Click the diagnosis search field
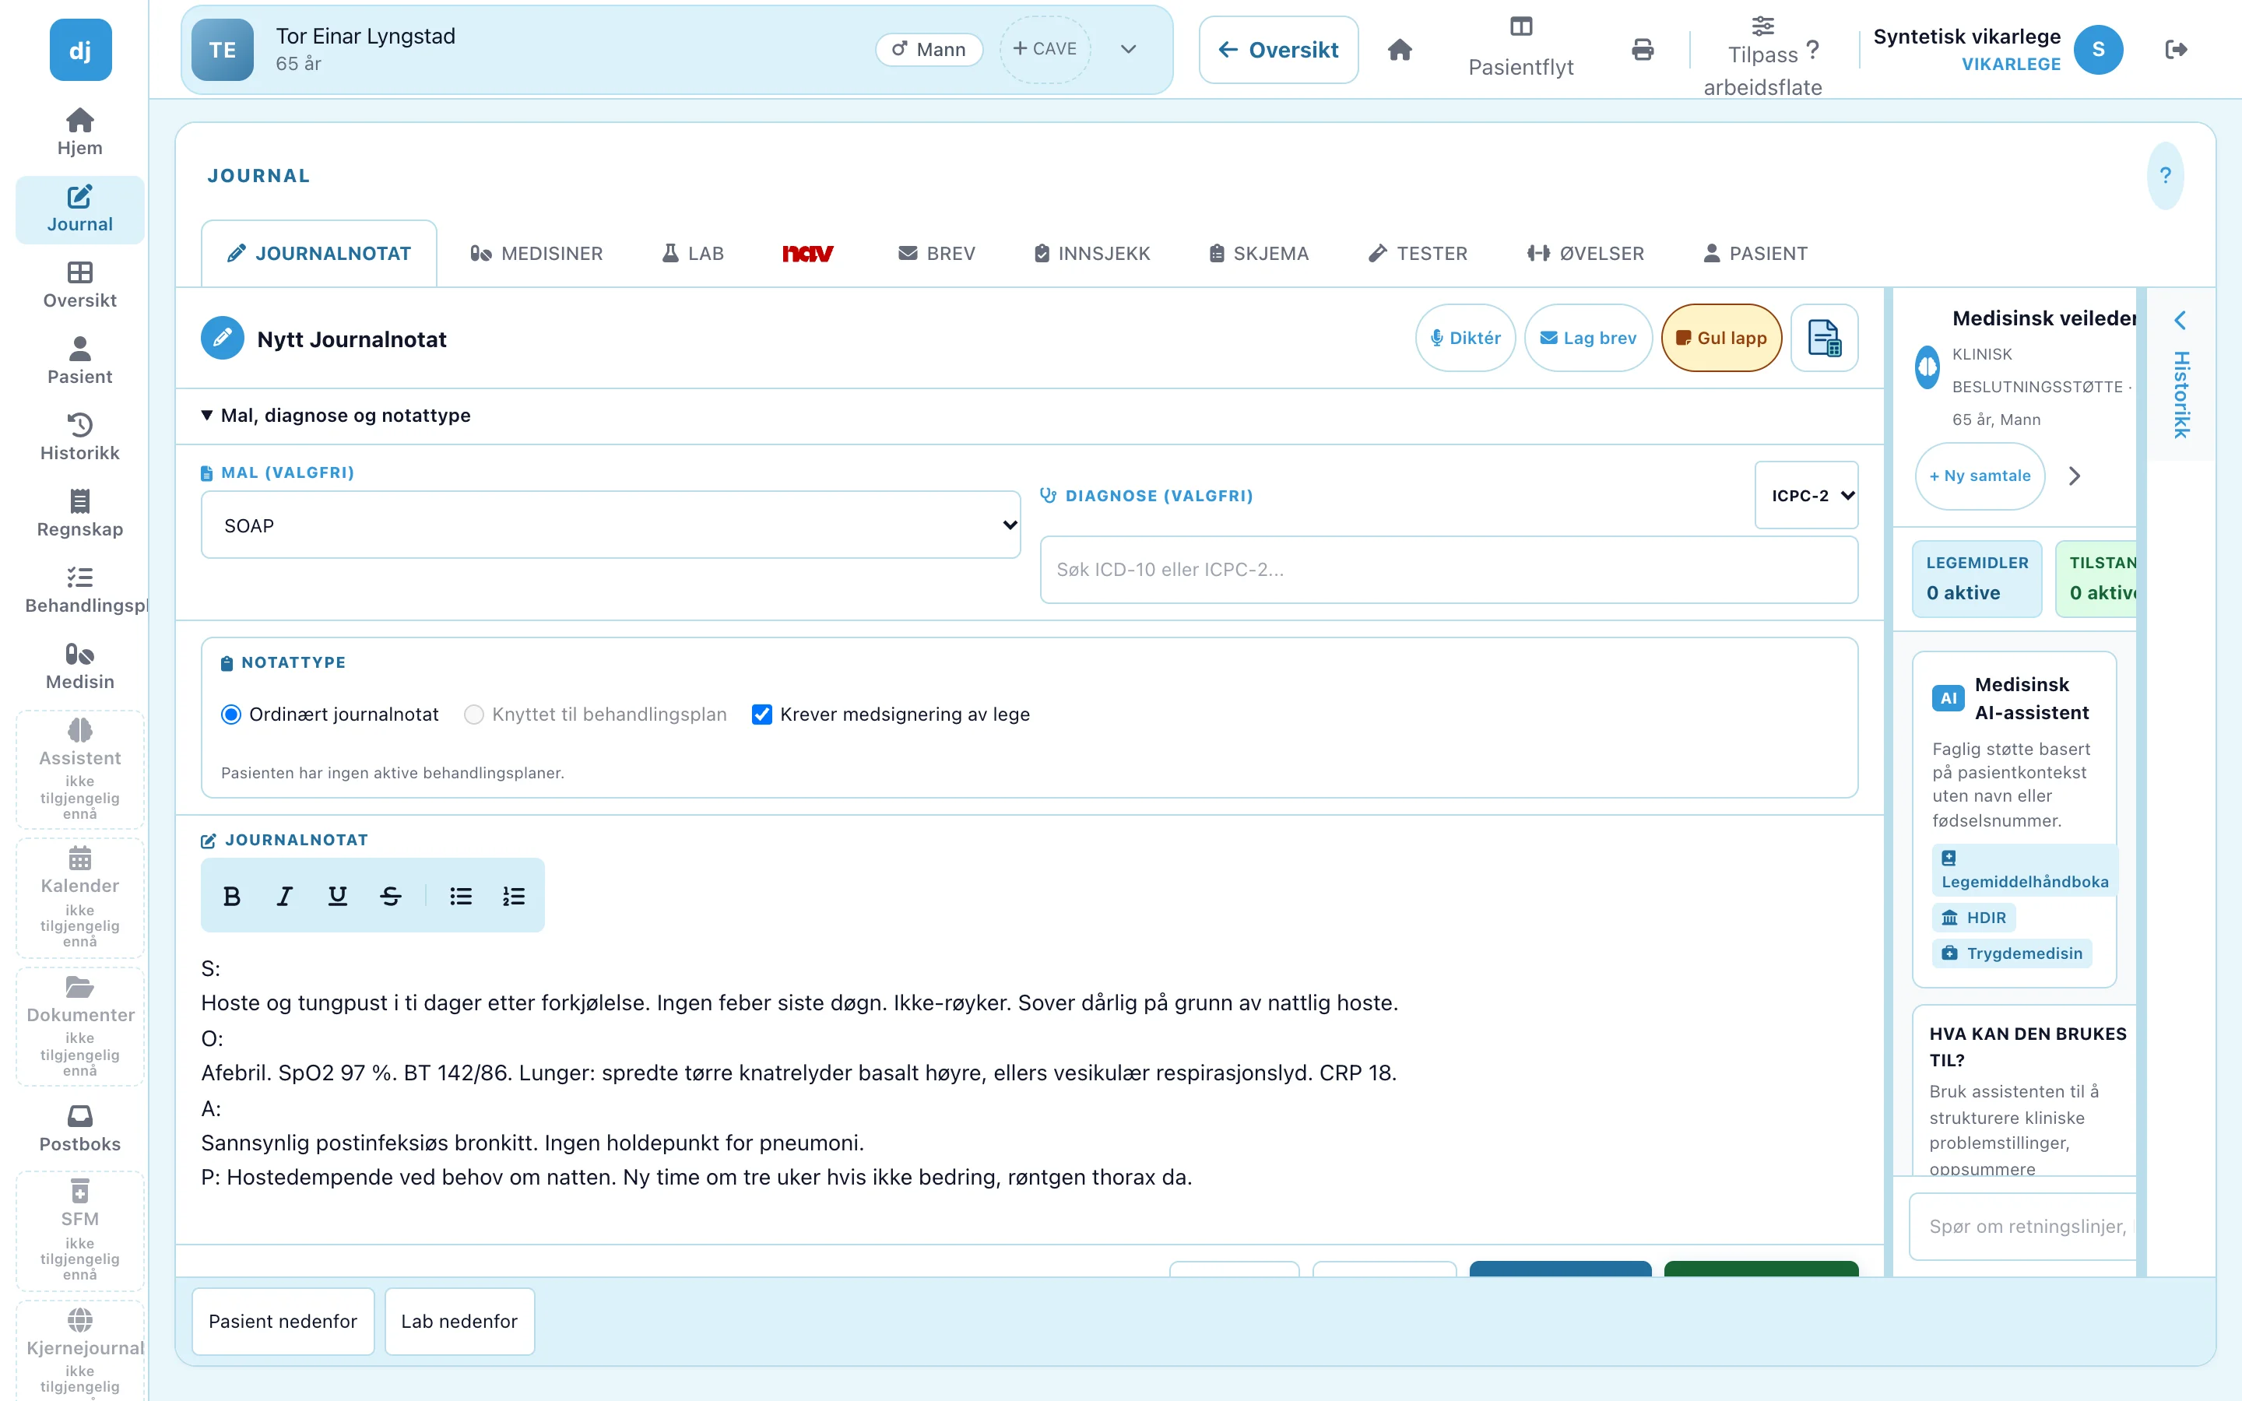 click(1449, 570)
